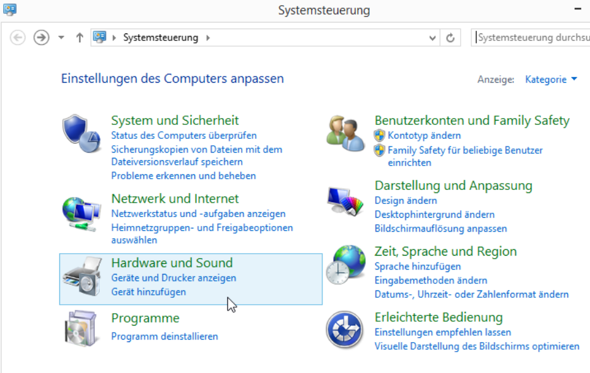
Task: Click Visuelle Darstellung des Bildschirms optimieren
Action: (x=477, y=346)
